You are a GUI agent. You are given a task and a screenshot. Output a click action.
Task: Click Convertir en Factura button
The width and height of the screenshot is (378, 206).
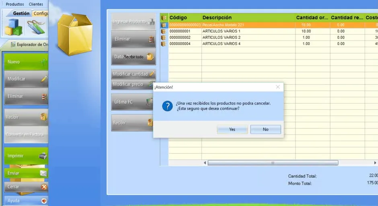[x=26, y=134]
